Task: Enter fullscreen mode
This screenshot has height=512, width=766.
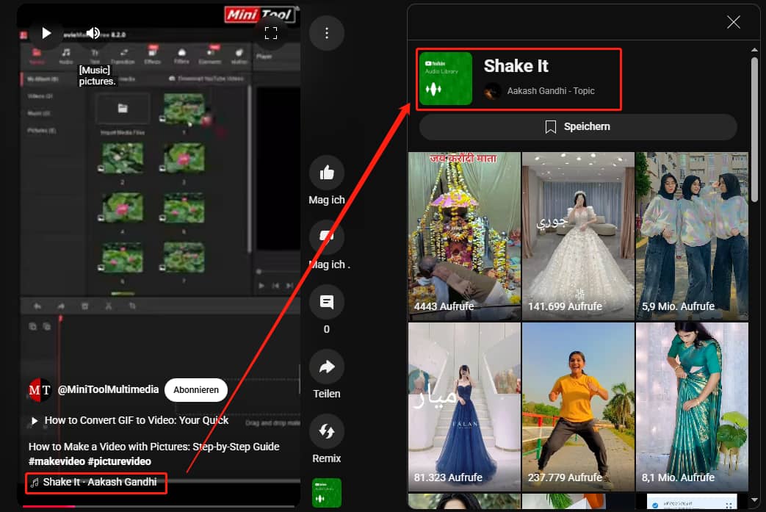Action: click(x=271, y=33)
